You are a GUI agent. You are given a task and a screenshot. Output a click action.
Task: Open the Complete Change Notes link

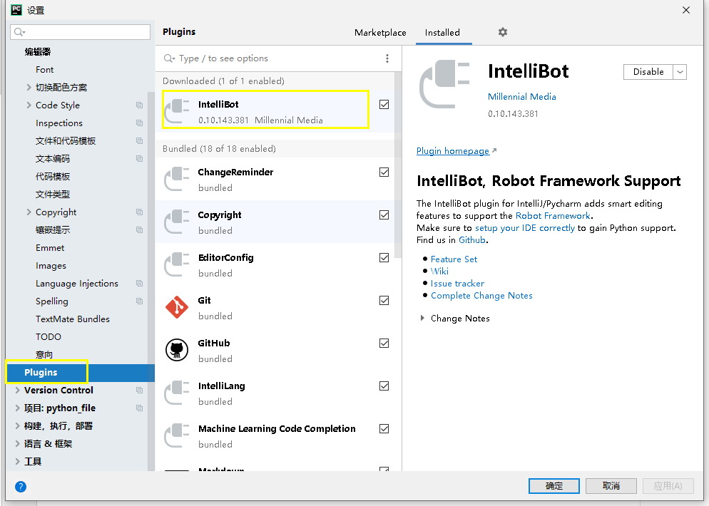[481, 296]
